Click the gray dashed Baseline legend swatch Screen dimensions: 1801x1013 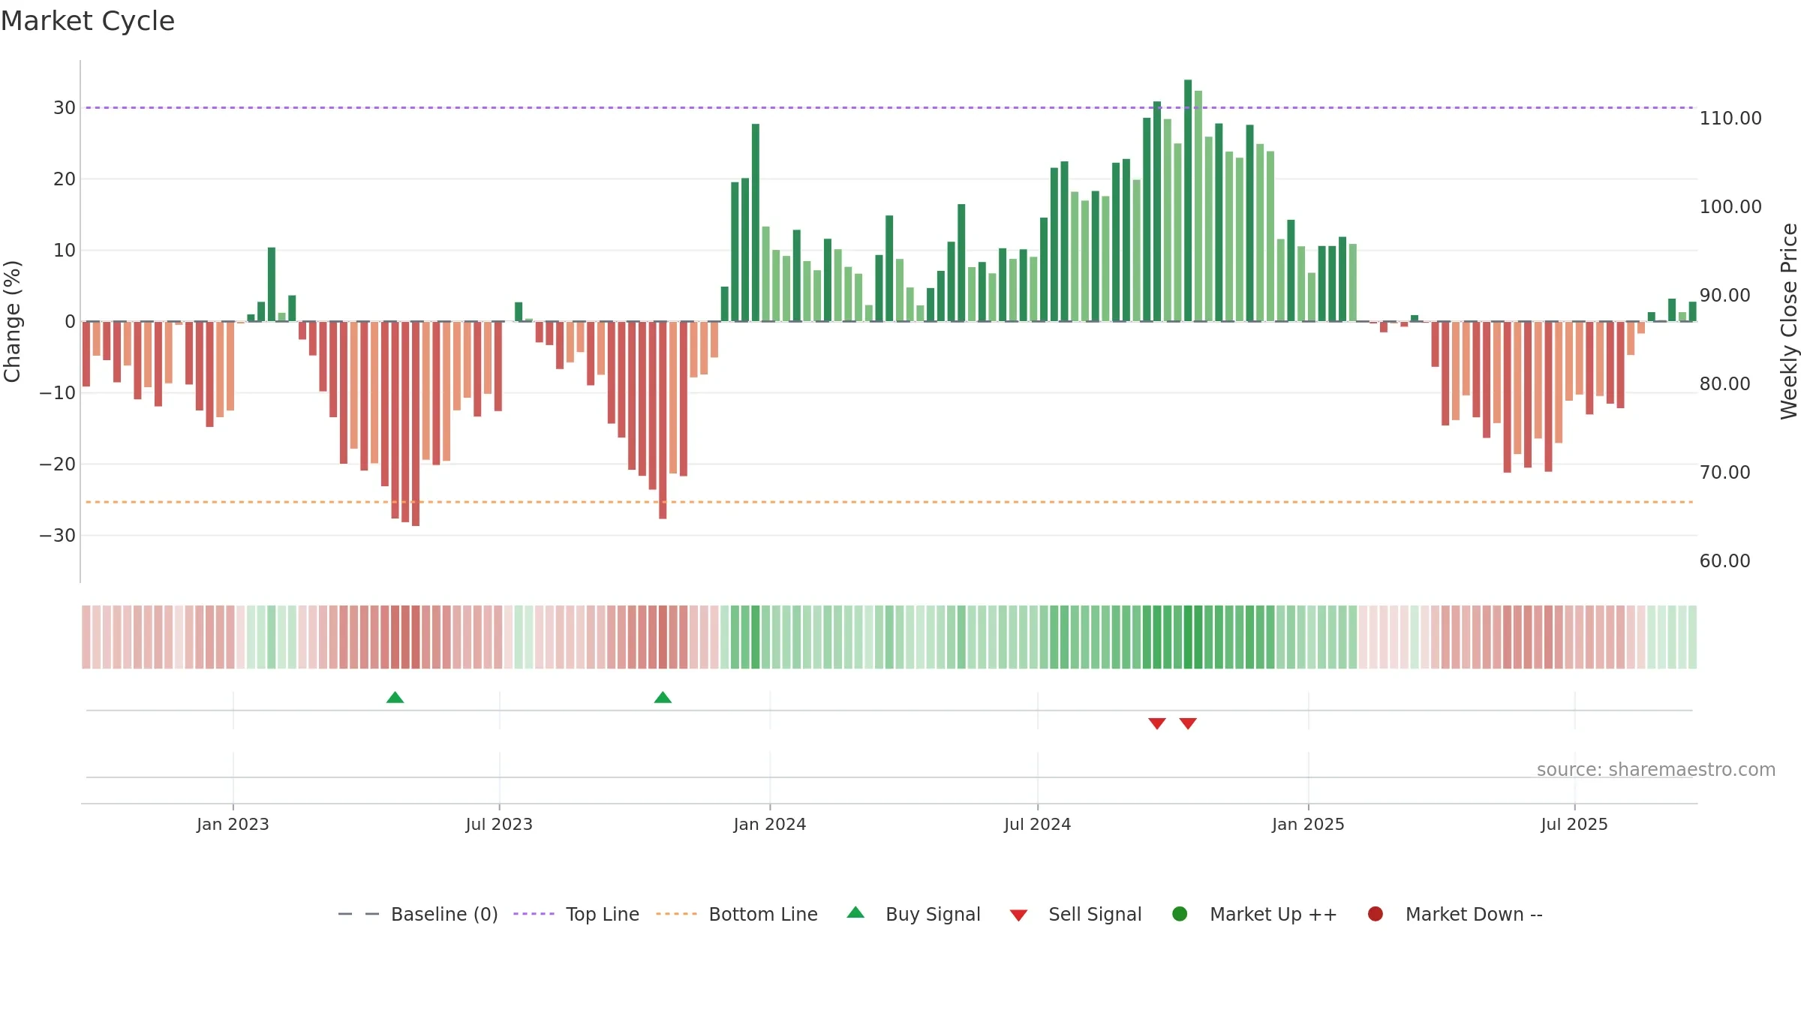[x=359, y=914]
